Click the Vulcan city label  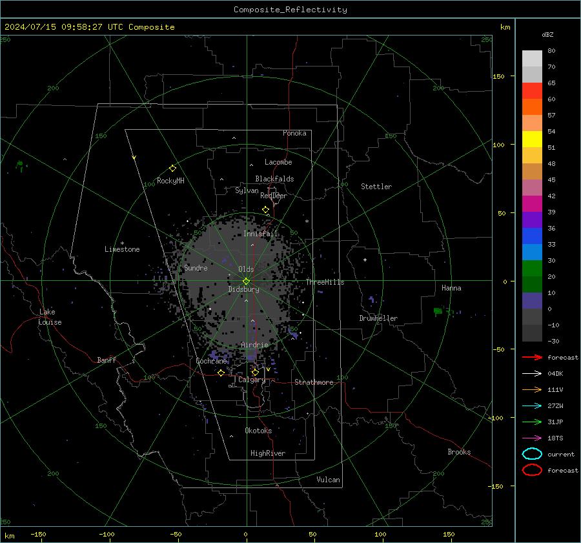coord(328,480)
